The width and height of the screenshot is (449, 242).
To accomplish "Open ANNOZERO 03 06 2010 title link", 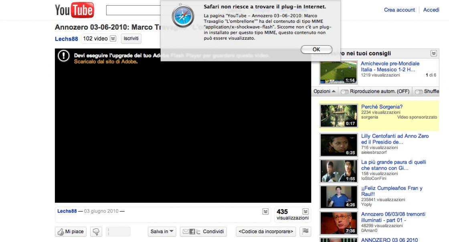I will (389, 240).
